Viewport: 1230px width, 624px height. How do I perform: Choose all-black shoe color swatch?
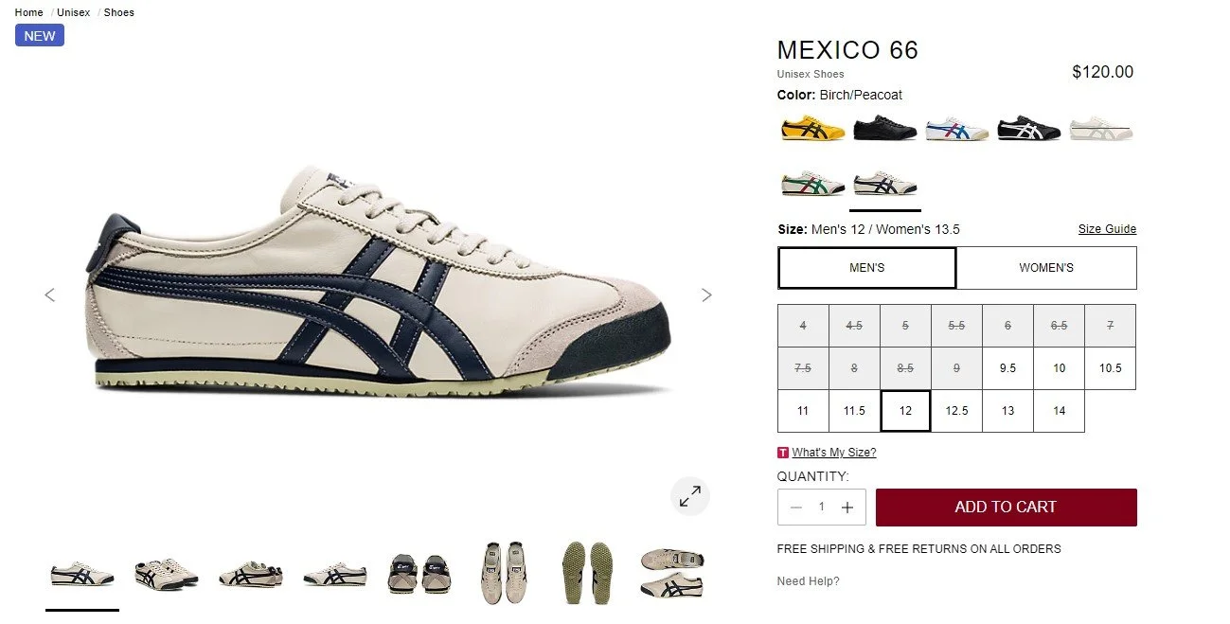click(885, 130)
